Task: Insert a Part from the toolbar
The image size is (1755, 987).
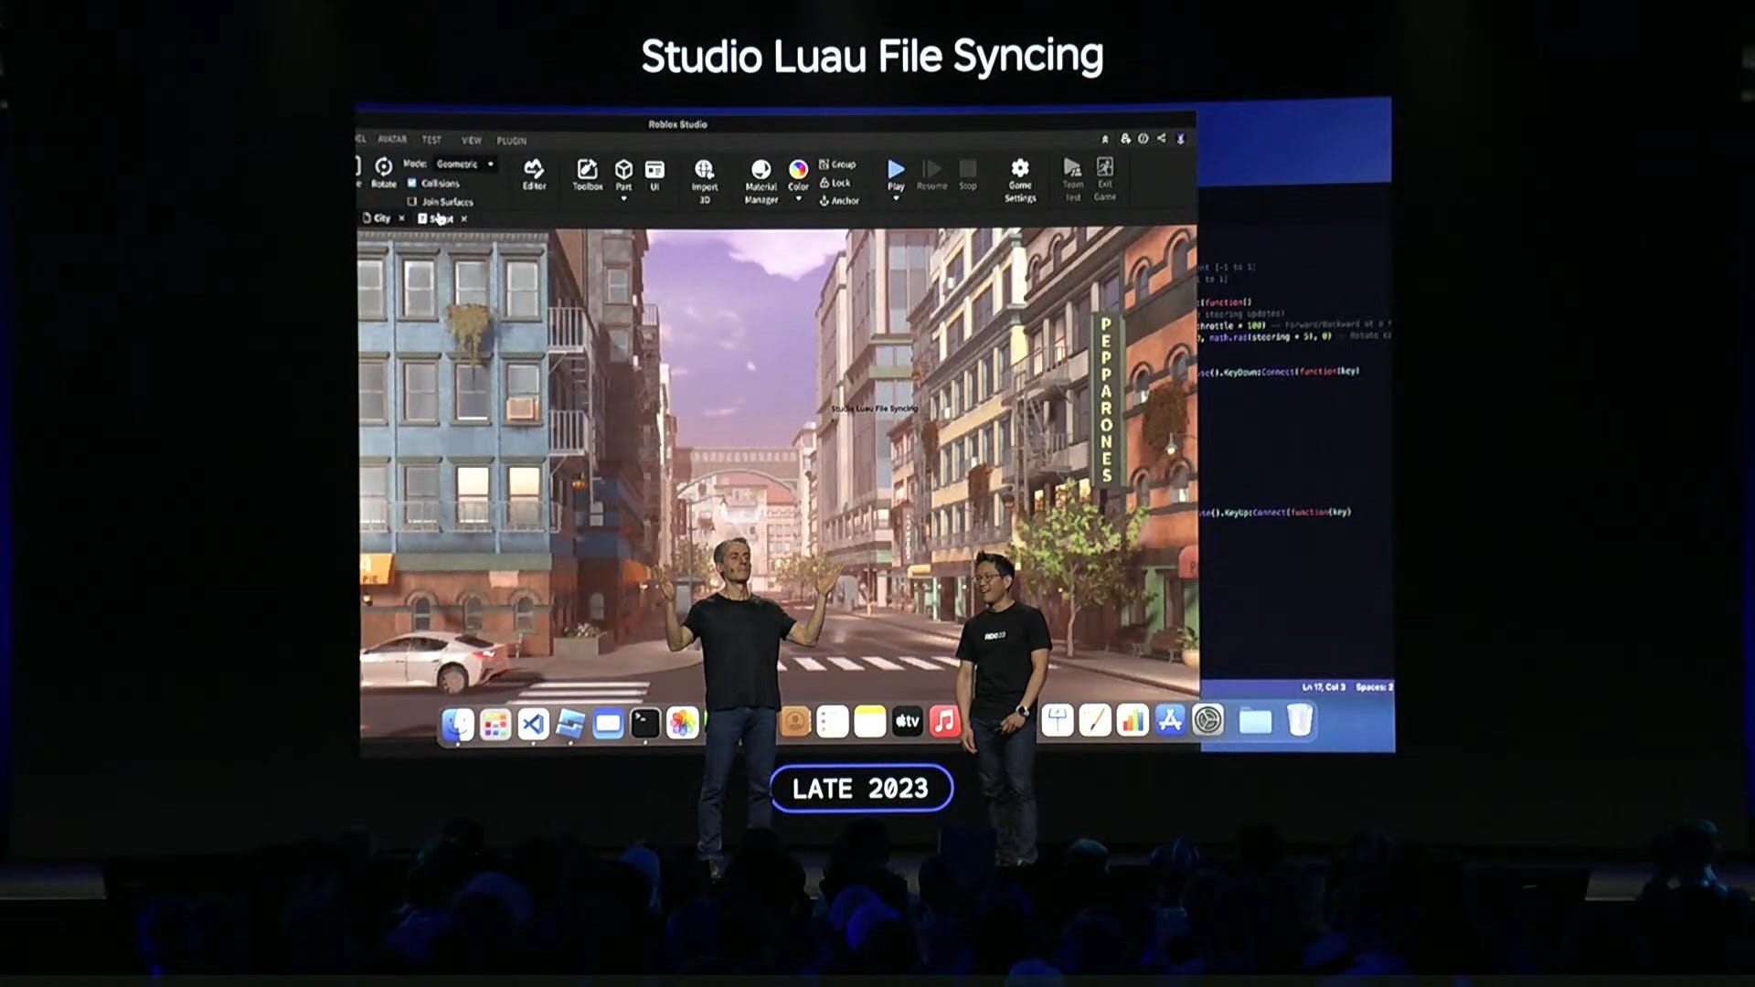Action: [623, 174]
